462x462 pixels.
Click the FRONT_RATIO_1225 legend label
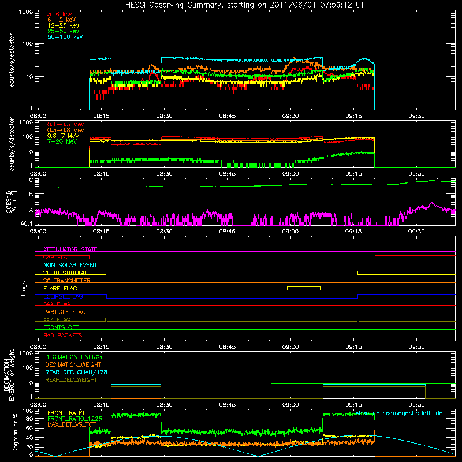tap(74, 419)
